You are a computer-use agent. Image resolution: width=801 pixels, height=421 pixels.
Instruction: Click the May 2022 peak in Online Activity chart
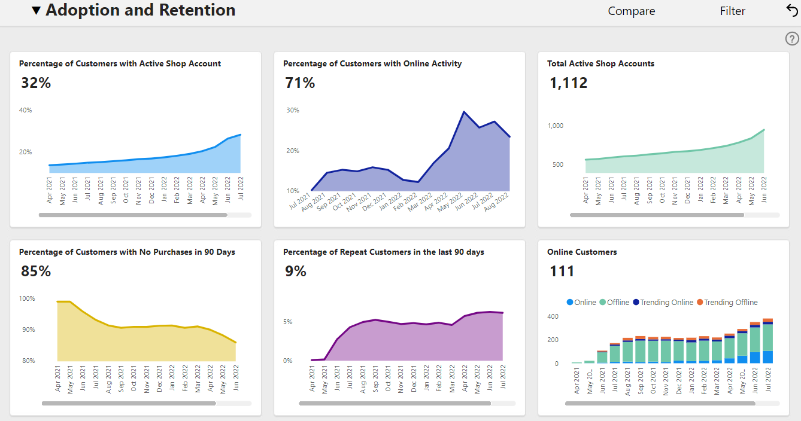tap(464, 112)
